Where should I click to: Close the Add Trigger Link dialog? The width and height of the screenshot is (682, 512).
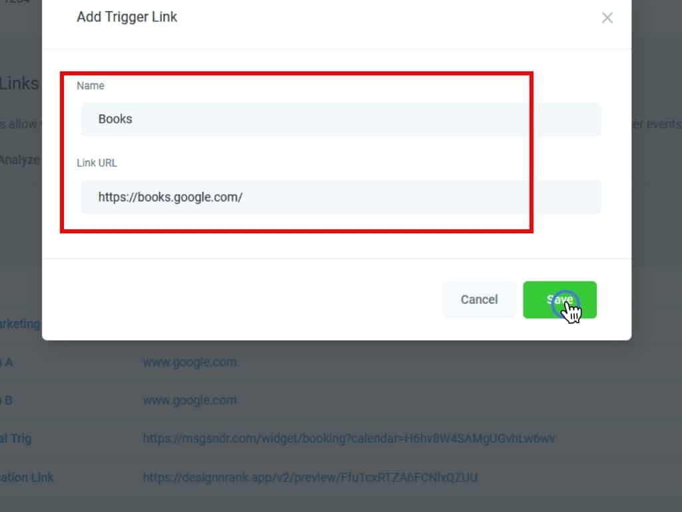click(607, 18)
